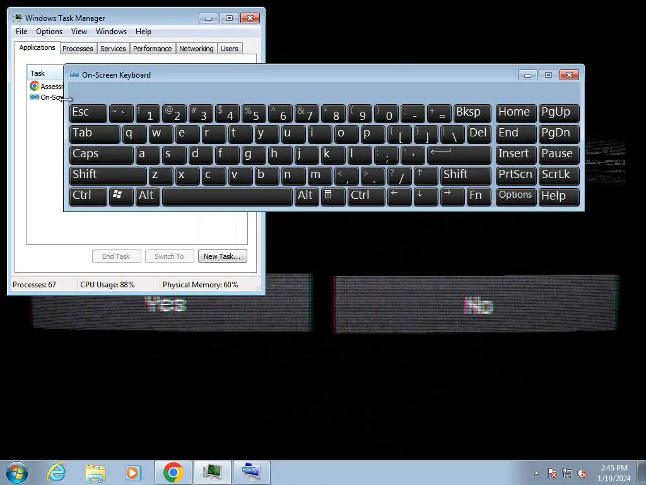The height and width of the screenshot is (485, 646).
Task: Sort by the Task column header
Action: click(x=45, y=73)
